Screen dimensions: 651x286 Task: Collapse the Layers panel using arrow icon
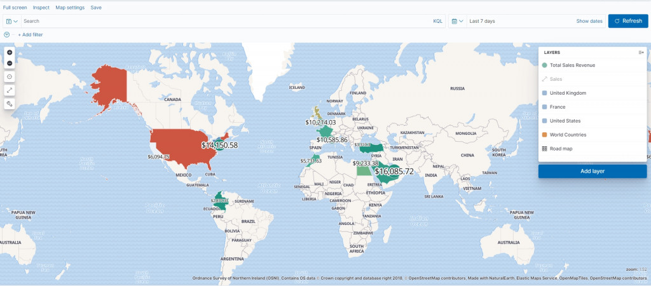(641, 53)
